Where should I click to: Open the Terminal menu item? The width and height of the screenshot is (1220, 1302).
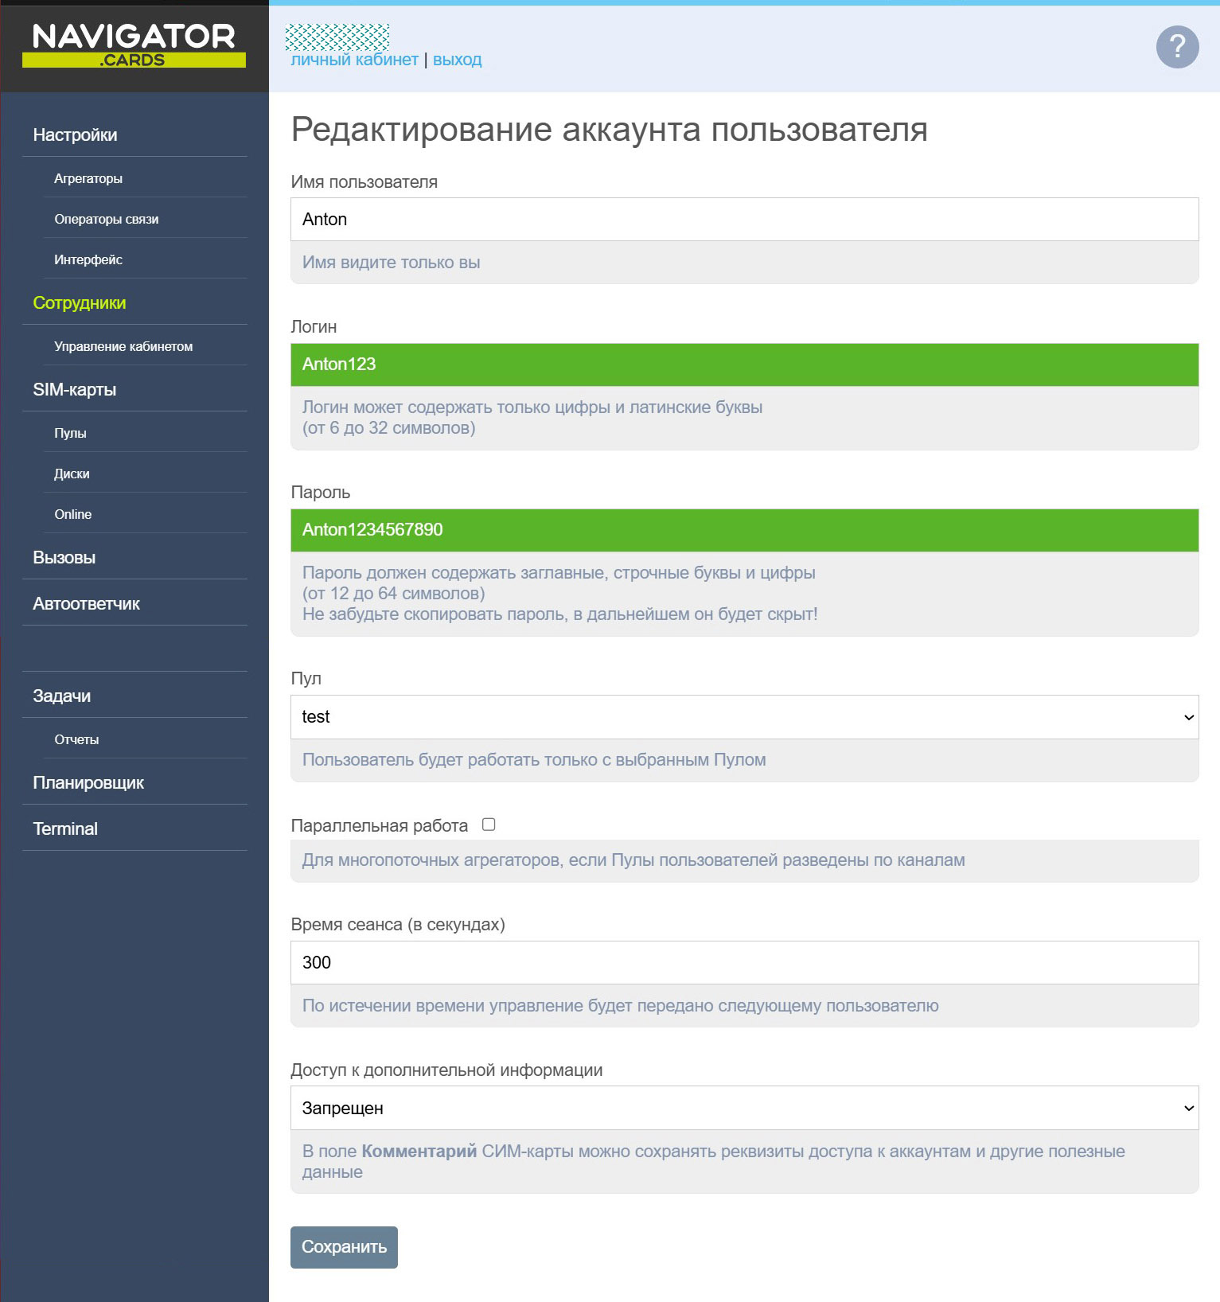click(x=65, y=828)
